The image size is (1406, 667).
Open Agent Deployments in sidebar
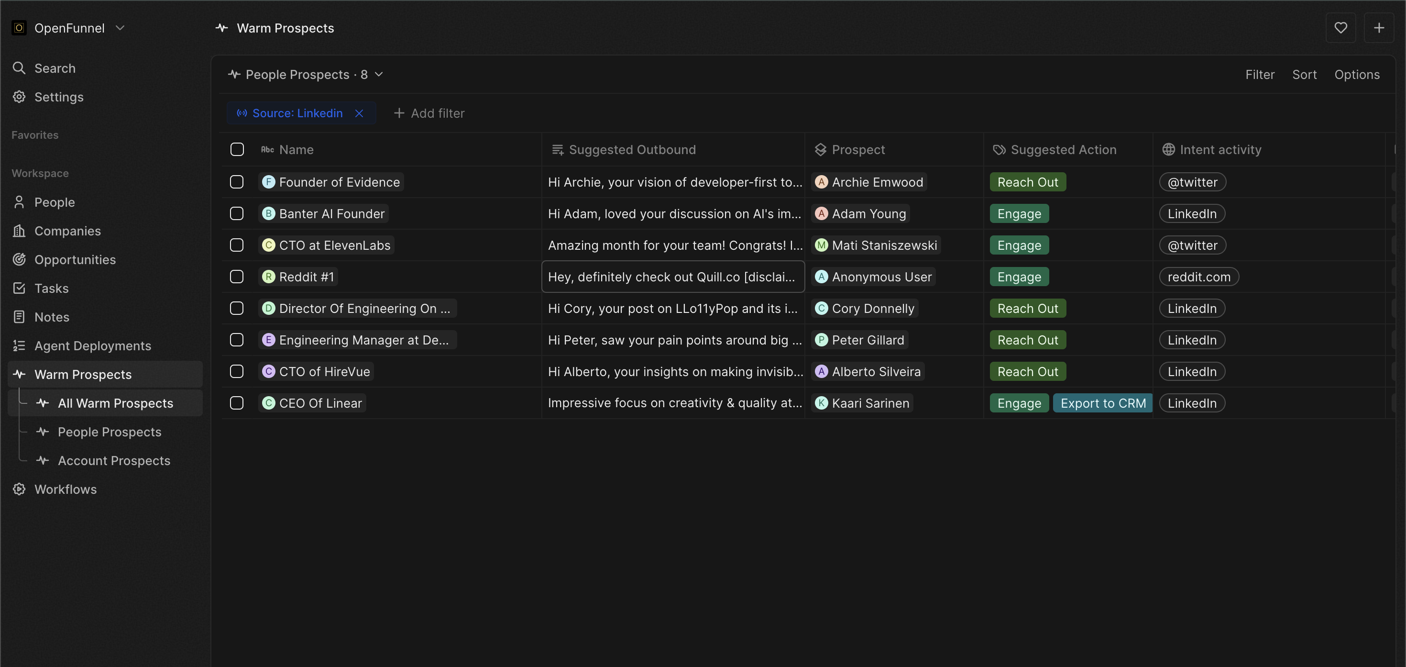point(92,346)
